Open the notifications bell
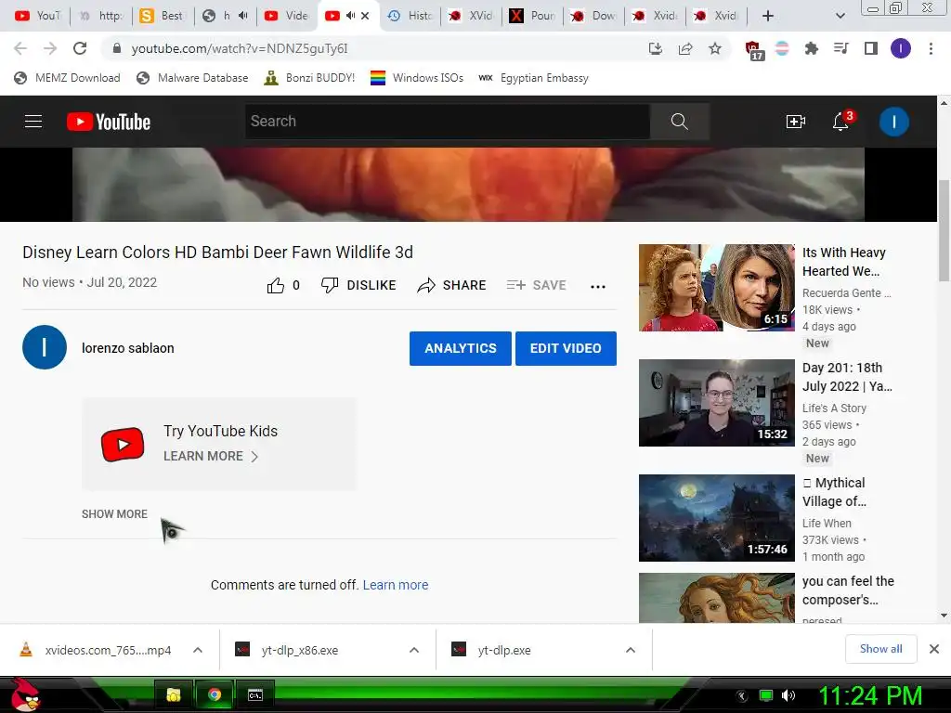The image size is (951, 713). tap(840, 122)
